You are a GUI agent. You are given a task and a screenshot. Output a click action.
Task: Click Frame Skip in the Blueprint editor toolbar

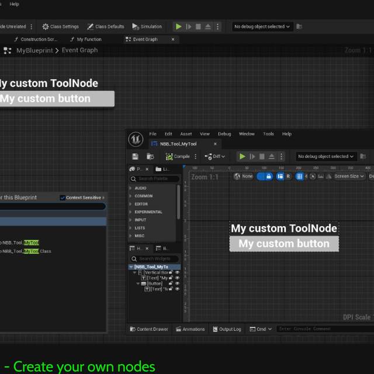(188, 26)
